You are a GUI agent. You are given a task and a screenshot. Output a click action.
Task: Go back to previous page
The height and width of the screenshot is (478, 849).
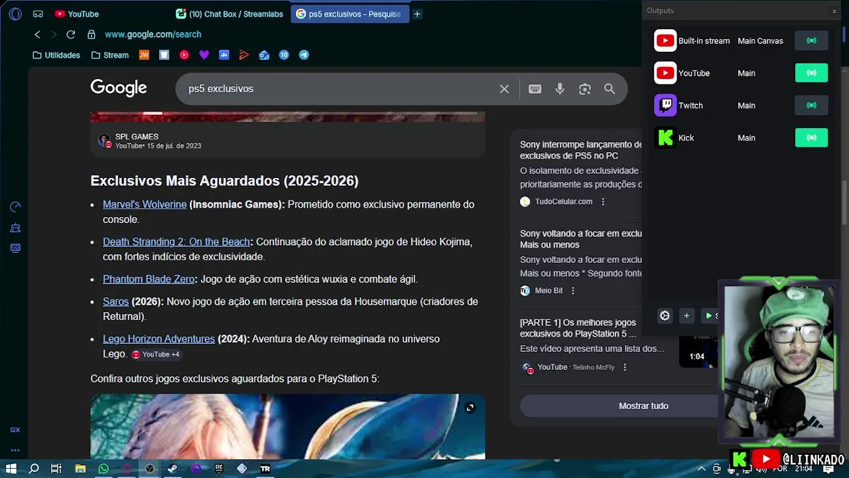pyautogui.click(x=37, y=35)
